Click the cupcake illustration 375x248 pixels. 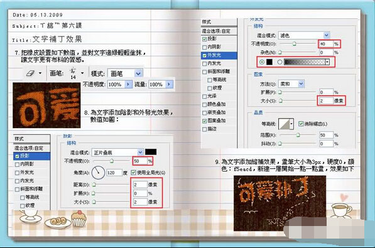click(x=79, y=218)
